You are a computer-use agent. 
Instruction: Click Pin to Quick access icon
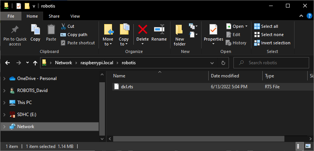coord(15,30)
